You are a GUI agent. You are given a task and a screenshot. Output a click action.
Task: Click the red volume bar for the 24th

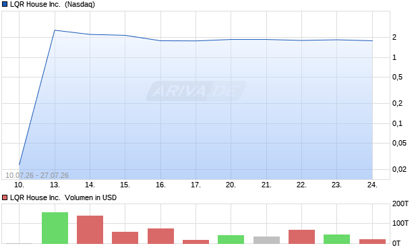click(372, 241)
